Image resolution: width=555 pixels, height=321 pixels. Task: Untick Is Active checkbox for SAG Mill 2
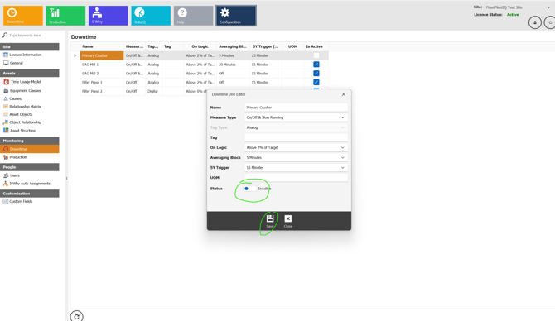pyautogui.click(x=316, y=73)
